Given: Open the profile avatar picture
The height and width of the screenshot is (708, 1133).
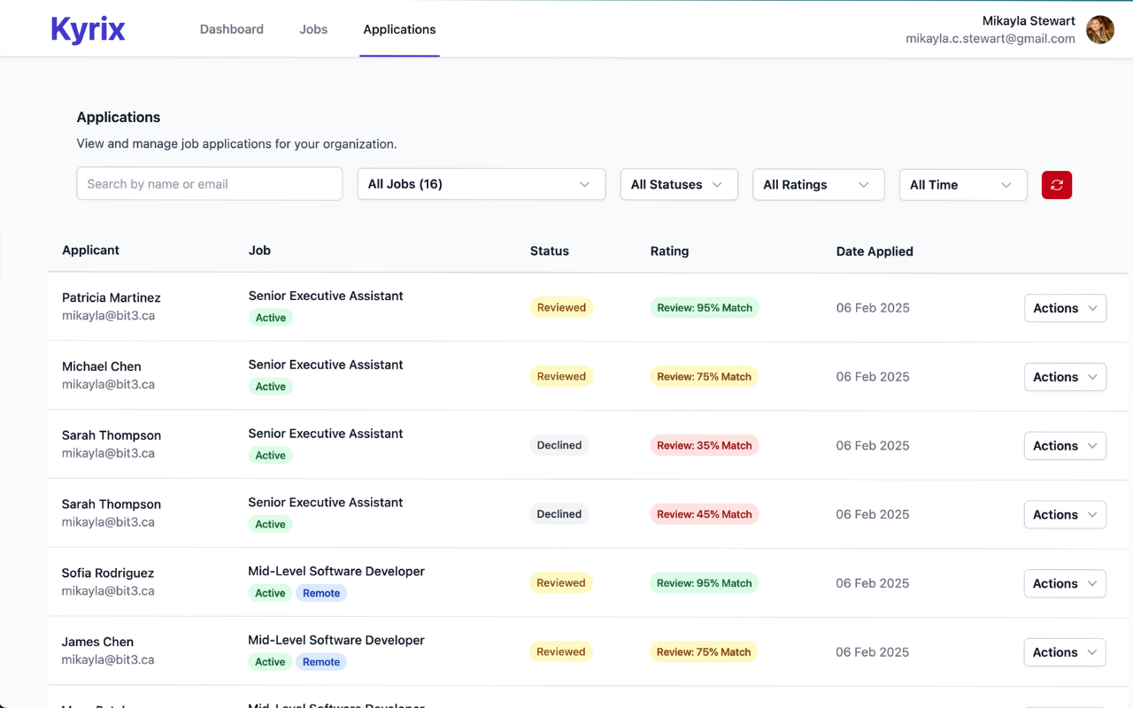Looking at the screenshot, I should click(x=1099, y=29).
